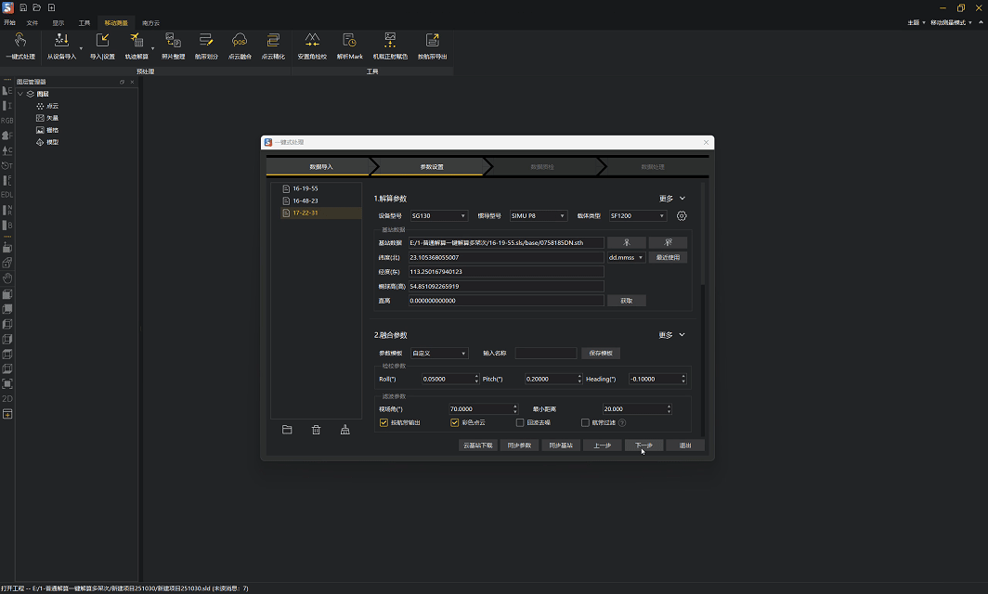Enable the 回波去噪 checkbox

[x=520, y=422]
